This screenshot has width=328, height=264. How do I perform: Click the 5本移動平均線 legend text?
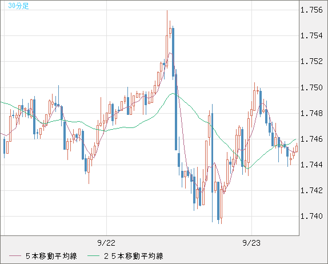(x=51, y=256)
